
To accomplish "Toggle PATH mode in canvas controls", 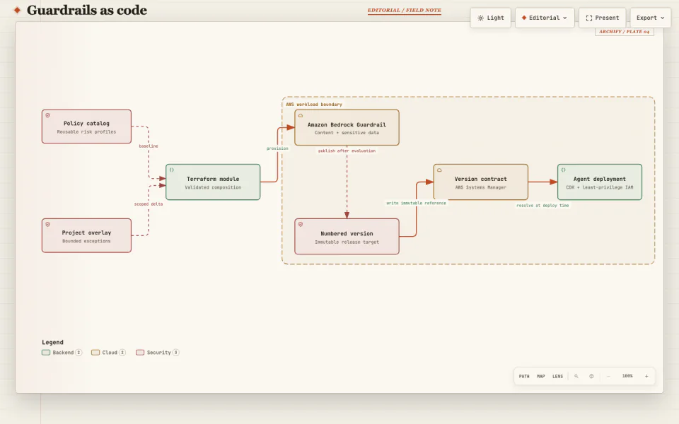I will coord(524,377).
